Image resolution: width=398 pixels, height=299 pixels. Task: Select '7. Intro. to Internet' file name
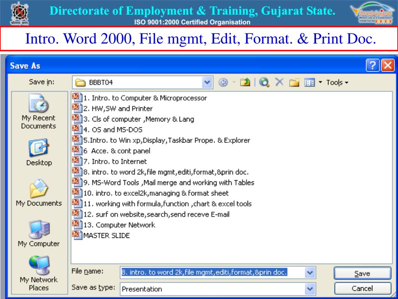(x=115, y=162)
